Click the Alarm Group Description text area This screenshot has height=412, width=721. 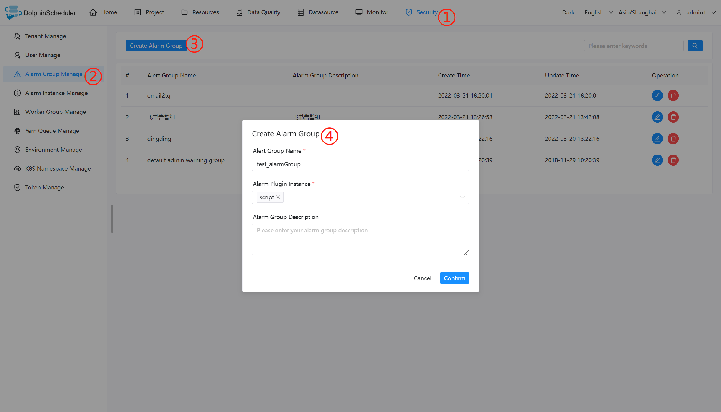pyautogui.click(x=360, y=239)
